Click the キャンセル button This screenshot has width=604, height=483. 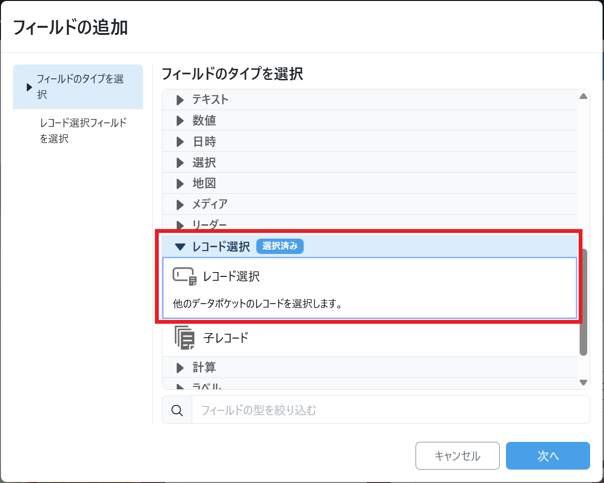tap(457, 456)
